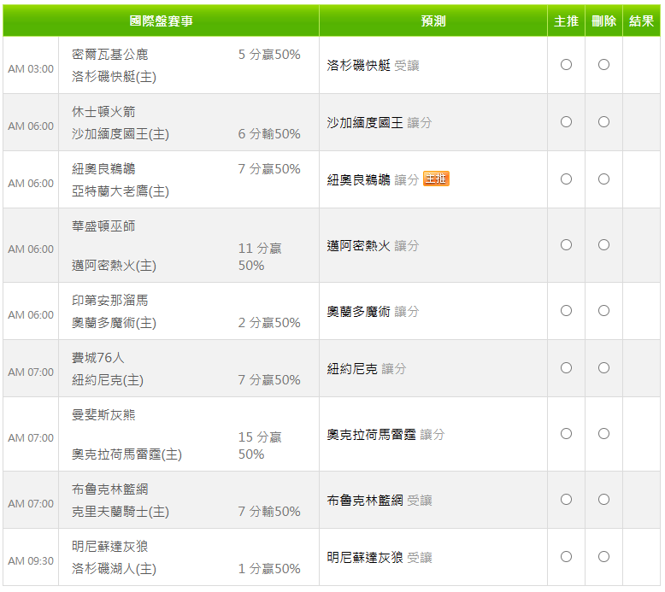Image resolution: width=665 pixels, height=592 pixels.
Task: Click the 主推 column header
Action: (x=566, y=21)
